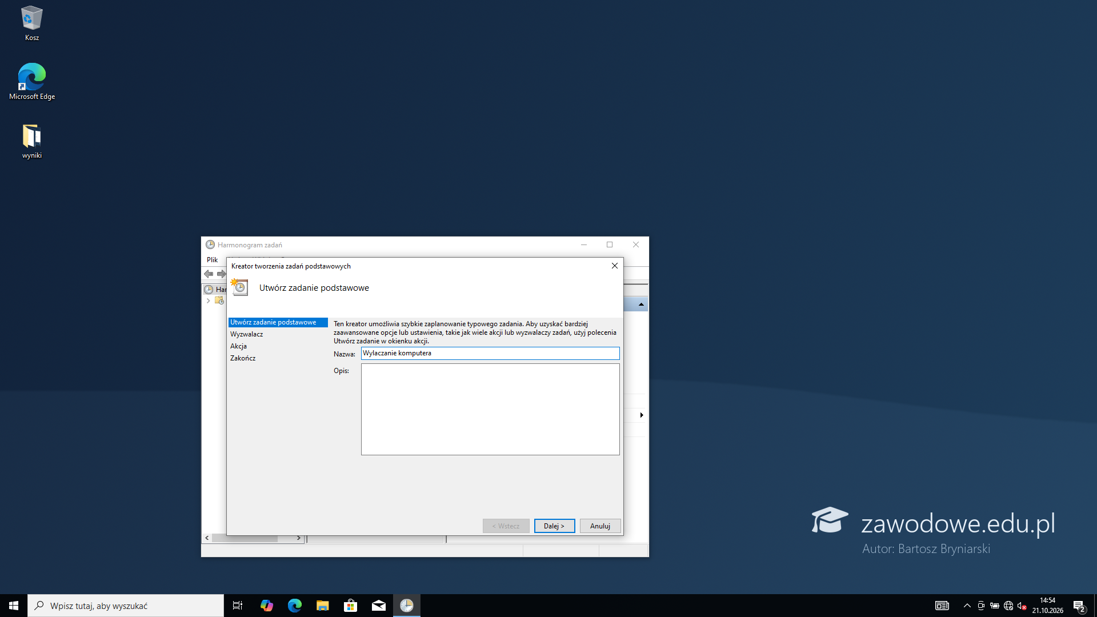
Task: Click the Opis description text area
Action: 490,410
